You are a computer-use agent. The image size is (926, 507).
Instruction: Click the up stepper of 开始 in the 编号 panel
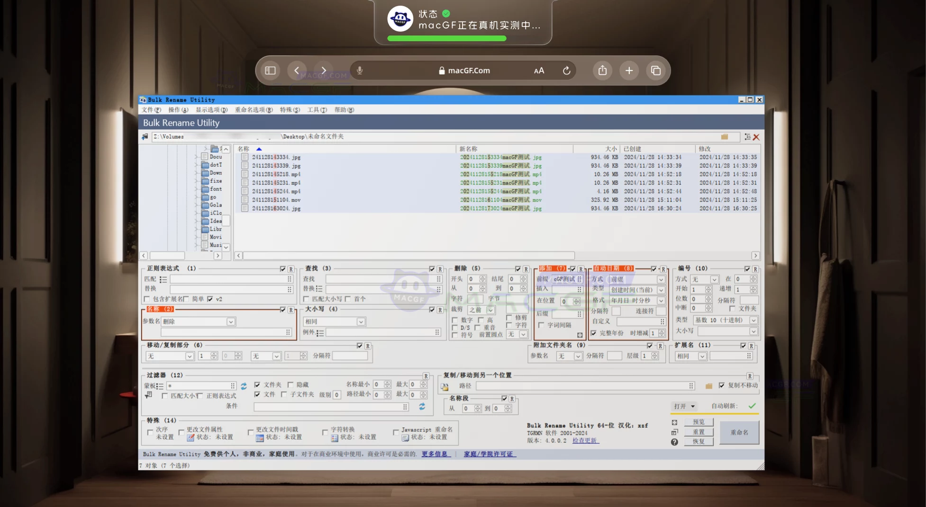point(708,287)
